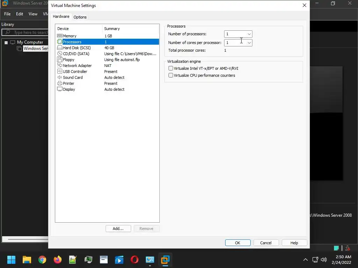Viewport: 358px width, 268px height.
Task: Click the network status tray icon
Action: pos(315,260)
